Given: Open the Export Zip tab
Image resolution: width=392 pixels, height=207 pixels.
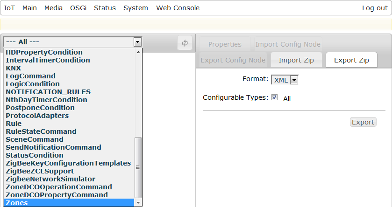Looking at the screenshot, I should click(351, 60).
